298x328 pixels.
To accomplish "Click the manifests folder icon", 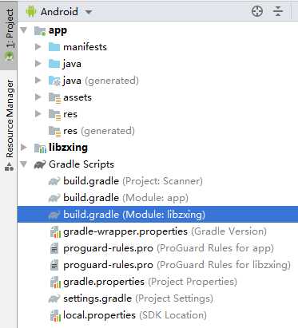I will pos(54,47).
